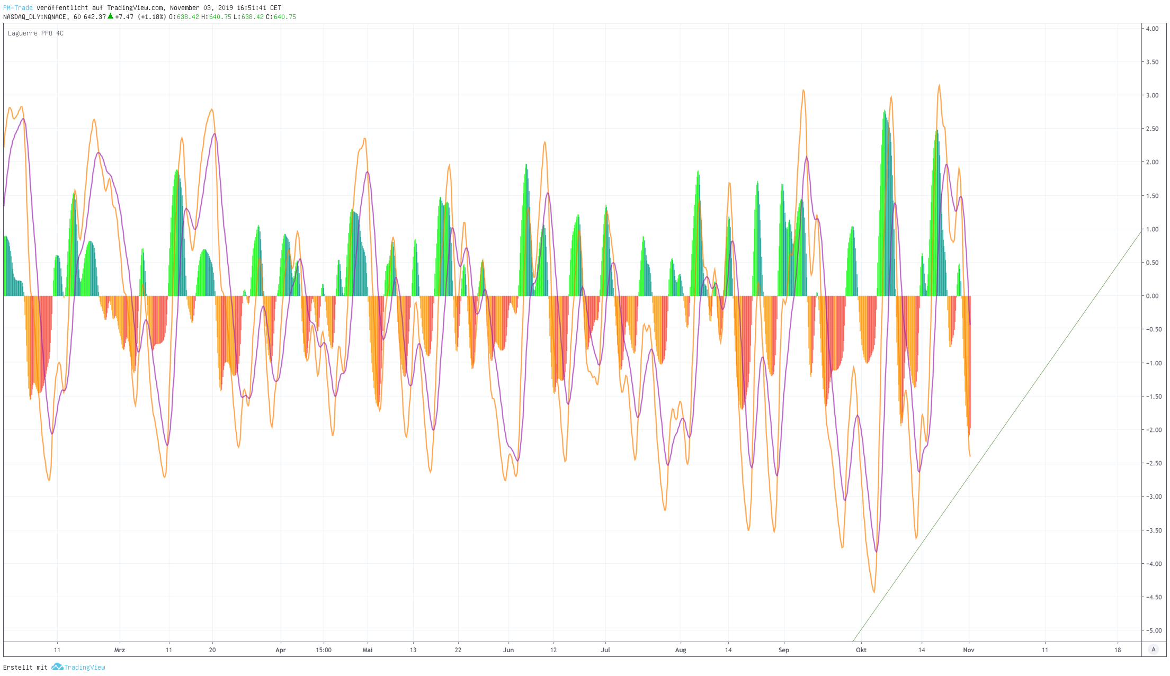The height and width of the screenshot is (676, 1170).
Task: Click the Okt date label on time axis
Action: 861,650
